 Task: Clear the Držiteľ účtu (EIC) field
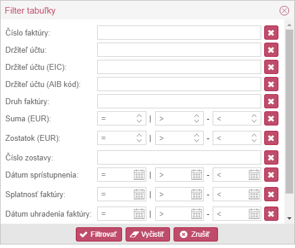pyautogui.click(x=271, y=67)
